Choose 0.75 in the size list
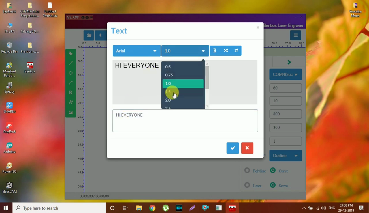This screenshot has width=369, height=213. [183, 75]
